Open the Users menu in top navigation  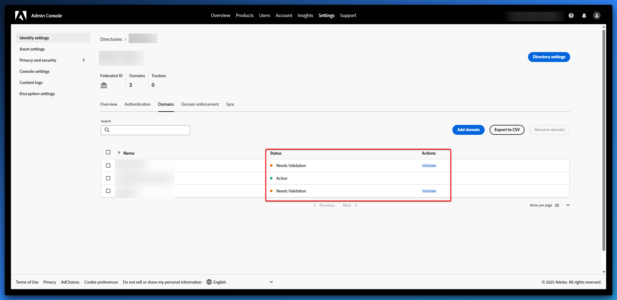[264, 15]
